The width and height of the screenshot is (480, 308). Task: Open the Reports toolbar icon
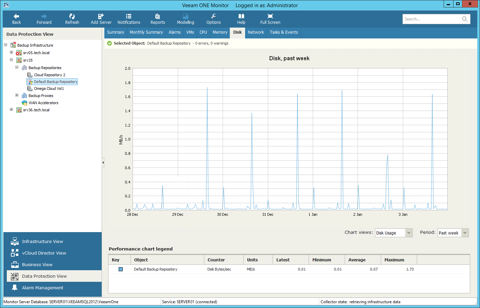click(157, 16)
